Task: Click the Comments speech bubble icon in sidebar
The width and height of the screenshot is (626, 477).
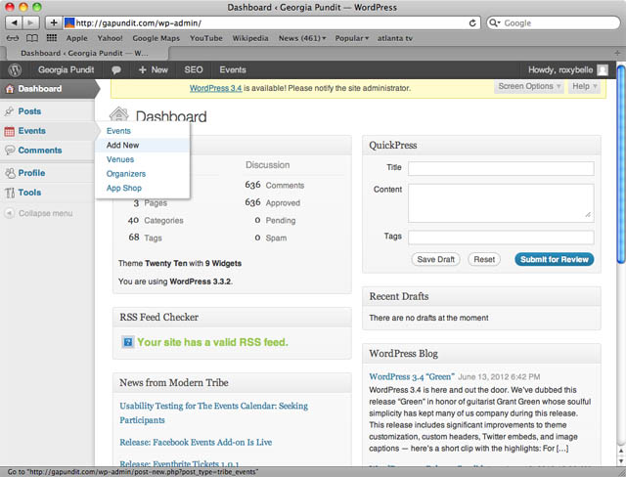Action: pyautogui.click(x=10, y=151)
